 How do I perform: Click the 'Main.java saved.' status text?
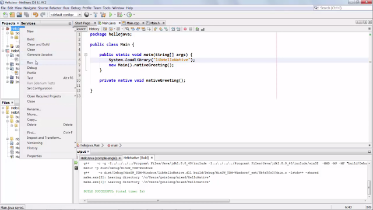click(x=12, y=208)
